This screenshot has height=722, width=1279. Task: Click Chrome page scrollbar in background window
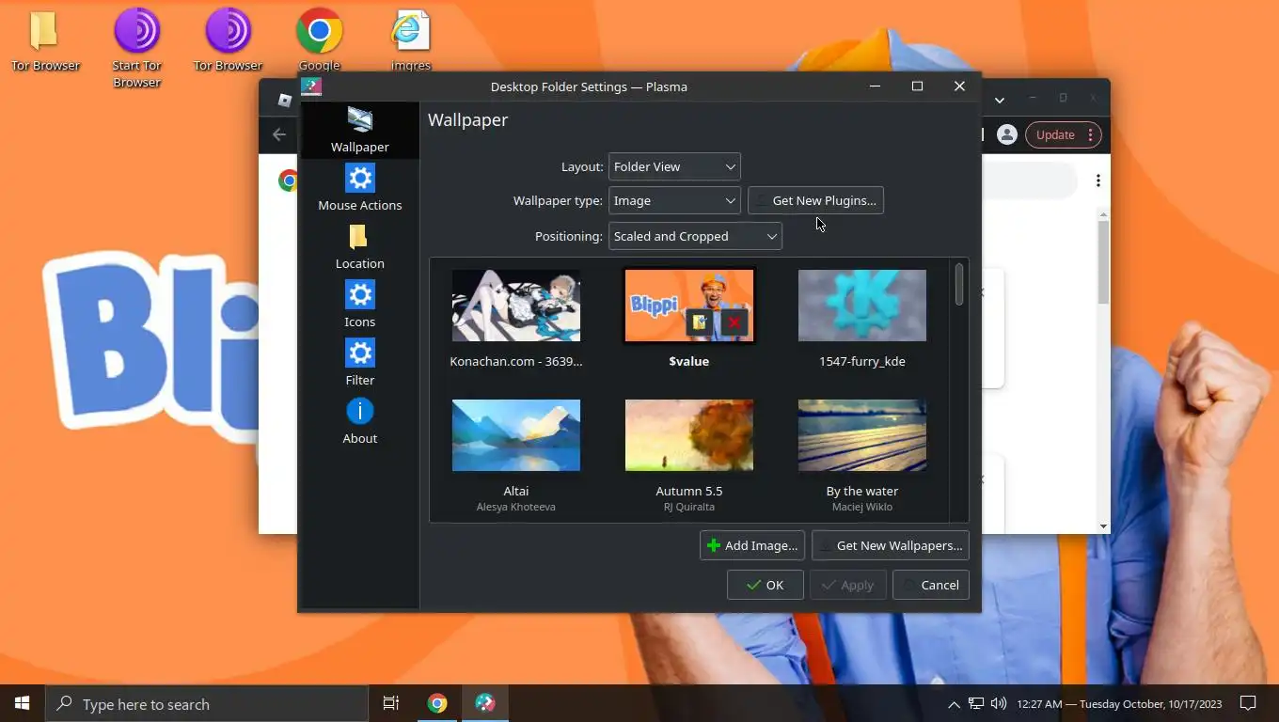[1103, 263]
